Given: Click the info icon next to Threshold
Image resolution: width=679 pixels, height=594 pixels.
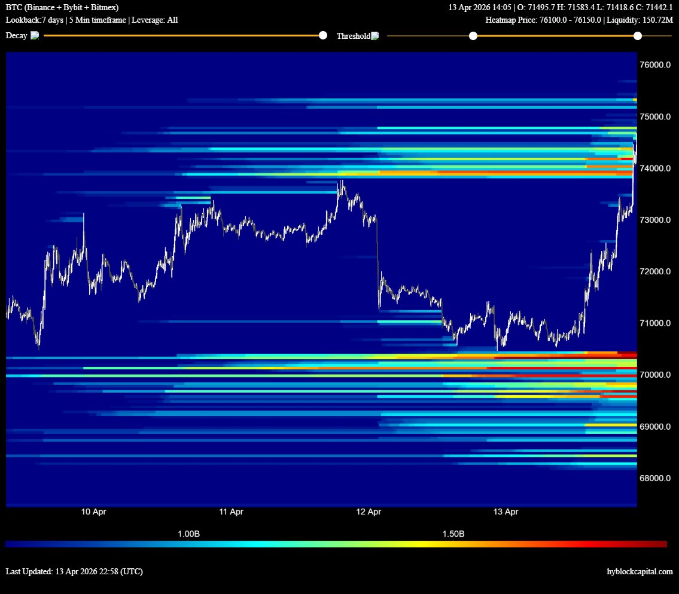Looking at the screenshot, I should coord(375,36).
